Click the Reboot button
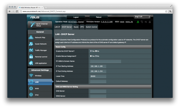 [x=99, y=17]
